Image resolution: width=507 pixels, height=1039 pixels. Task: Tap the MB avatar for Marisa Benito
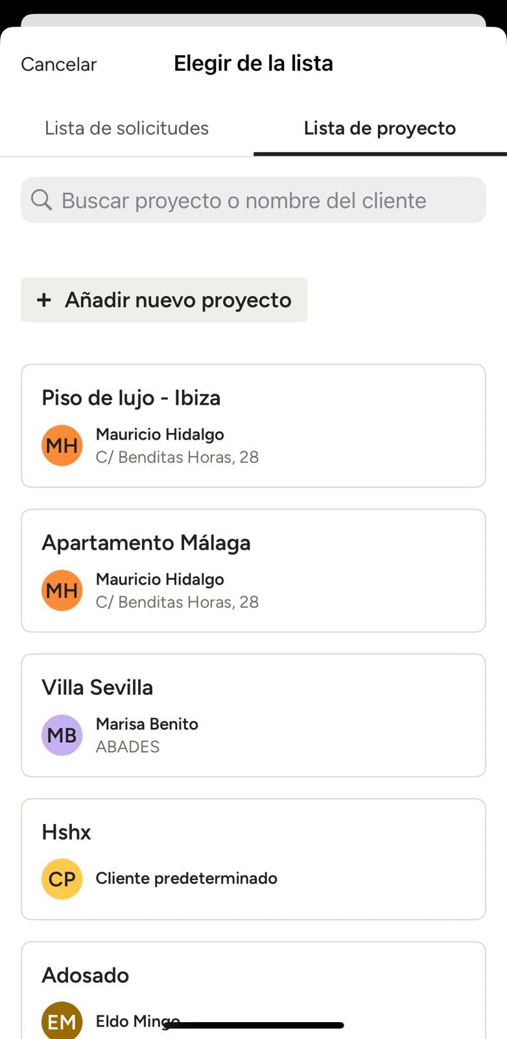click(x=62, y=735)
